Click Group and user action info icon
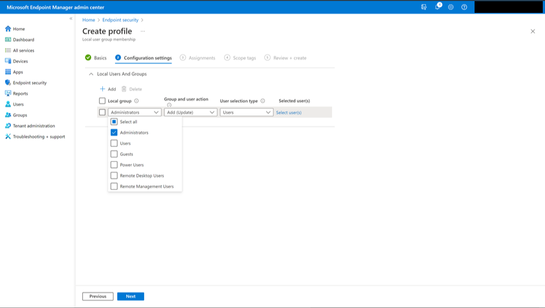 [x=169, y=105]
